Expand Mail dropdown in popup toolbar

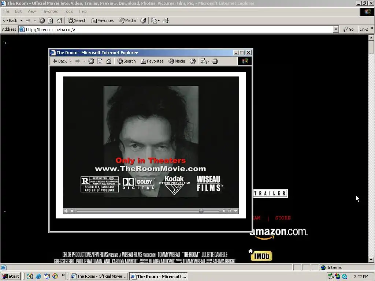208,61
